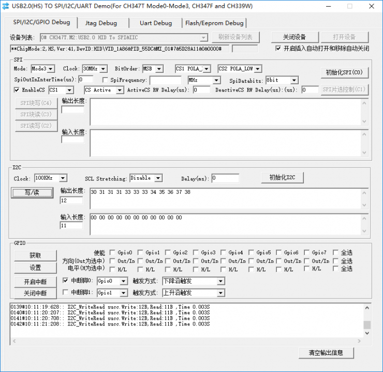The image size is (383, 372).
Task: Click SPI output data text area
Action: tap(226, 112)
